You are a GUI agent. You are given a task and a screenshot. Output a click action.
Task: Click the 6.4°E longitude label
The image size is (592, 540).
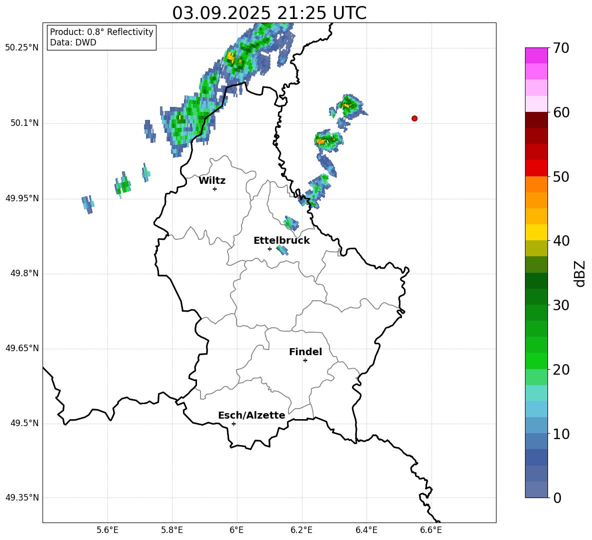[x=366, y=530]
